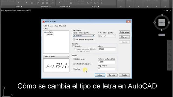Screen dimensions: 173x97
Task: Expand the Dibujo ribbon panel
Action: [x=19, y=6]
